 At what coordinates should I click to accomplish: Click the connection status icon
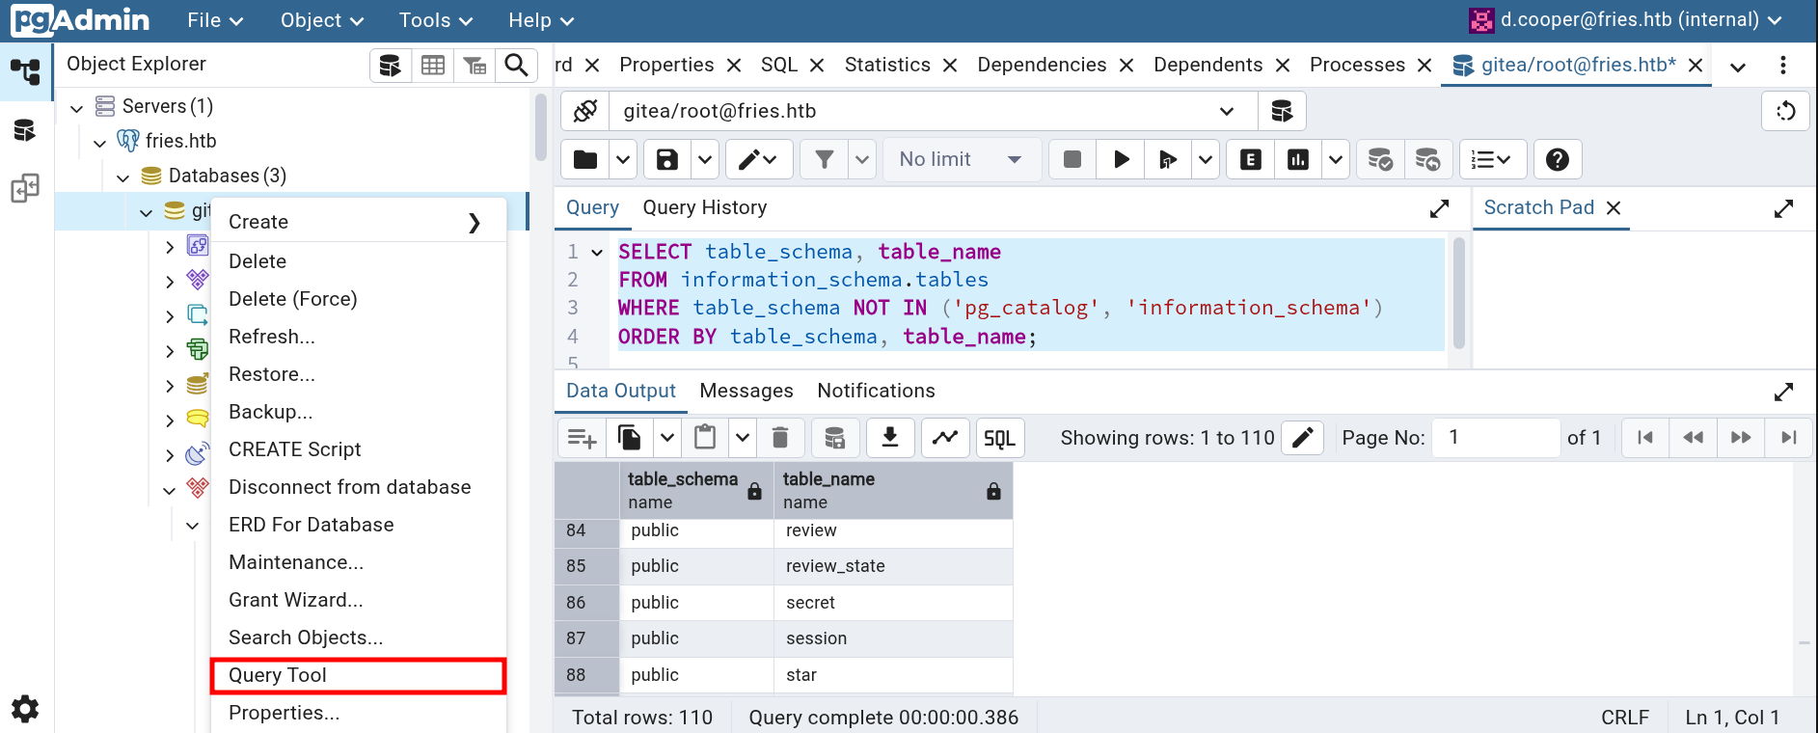[x=585, y=111]
